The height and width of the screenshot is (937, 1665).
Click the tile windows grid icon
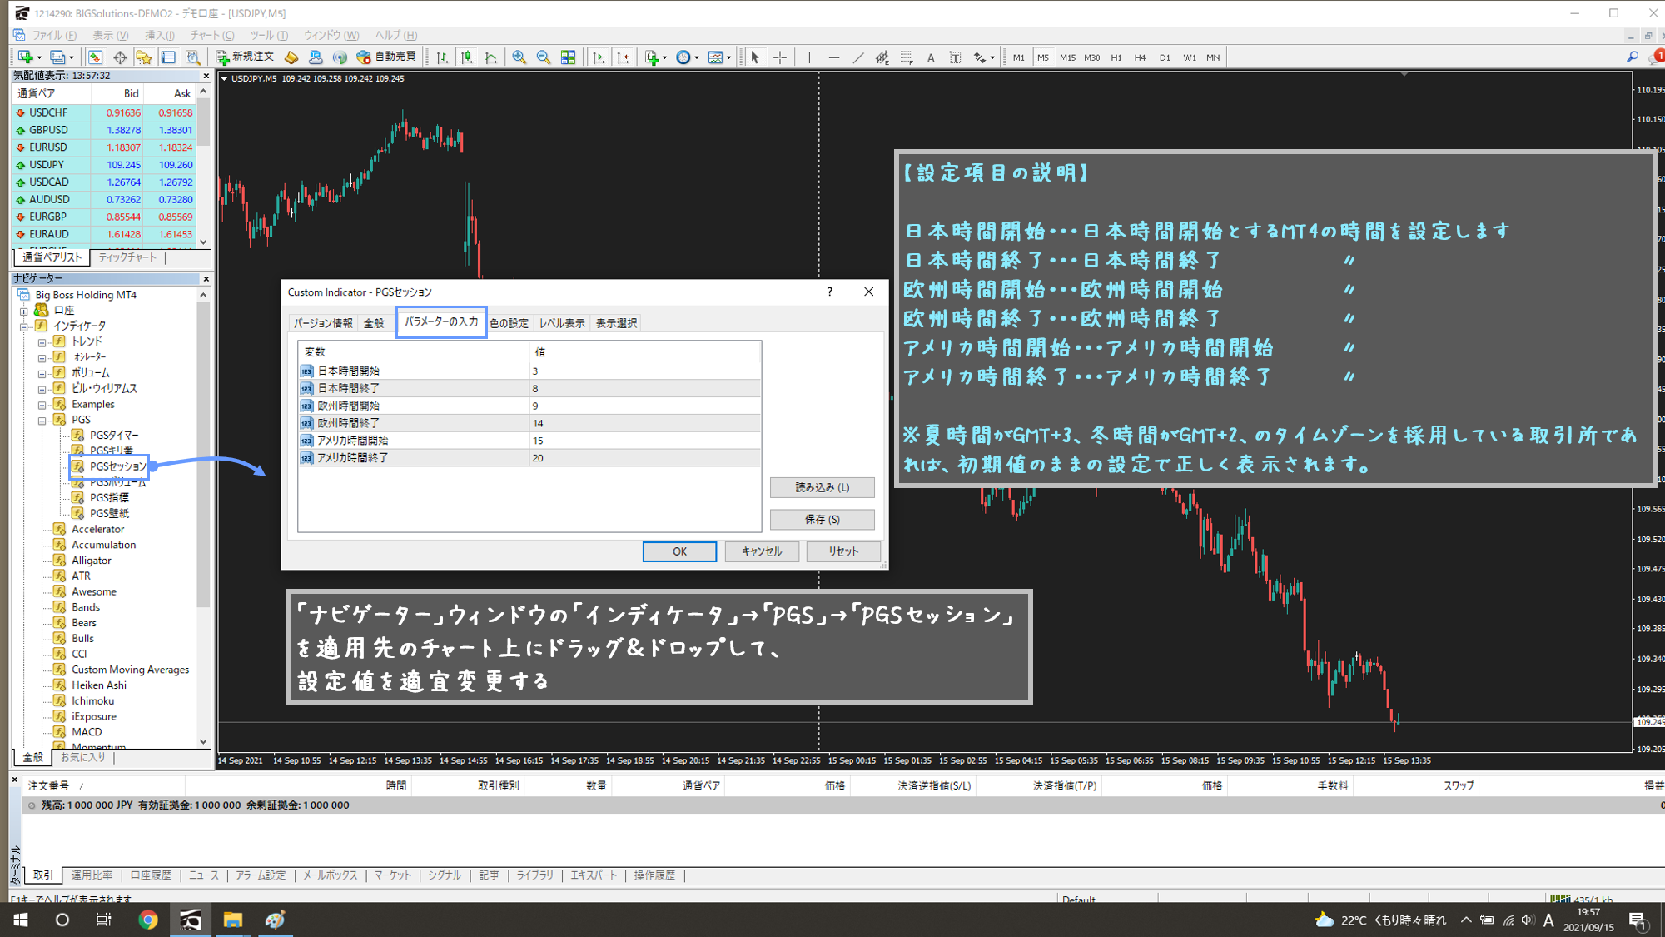click(x=568, y=57)
